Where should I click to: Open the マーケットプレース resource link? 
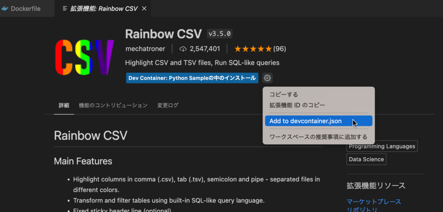[x=374, y=202]
